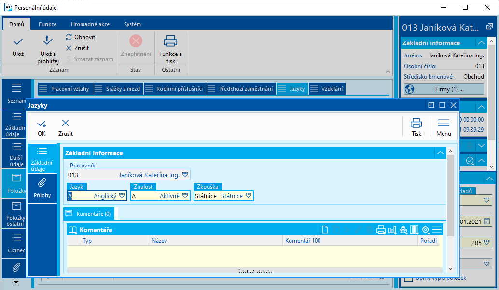Click printer icon in Komentáře toolbar

tap(381, 230)
